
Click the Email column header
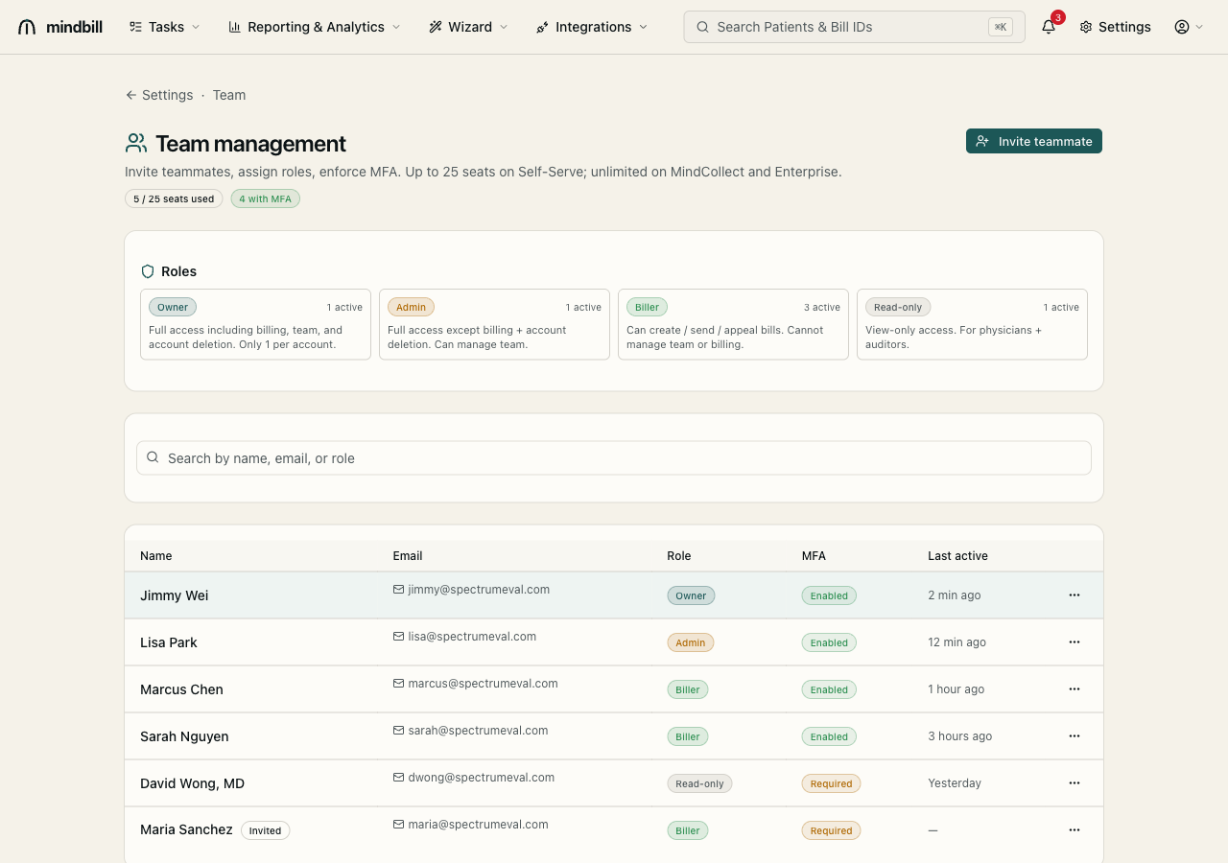(x=408, y=555)
